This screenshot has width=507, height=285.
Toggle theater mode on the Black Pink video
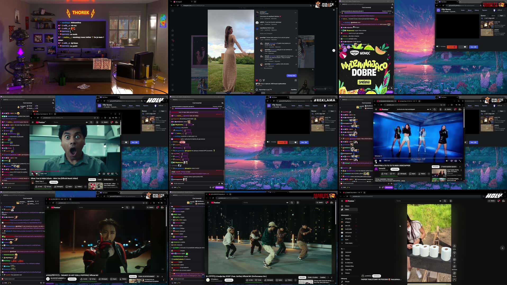[456, 161]
